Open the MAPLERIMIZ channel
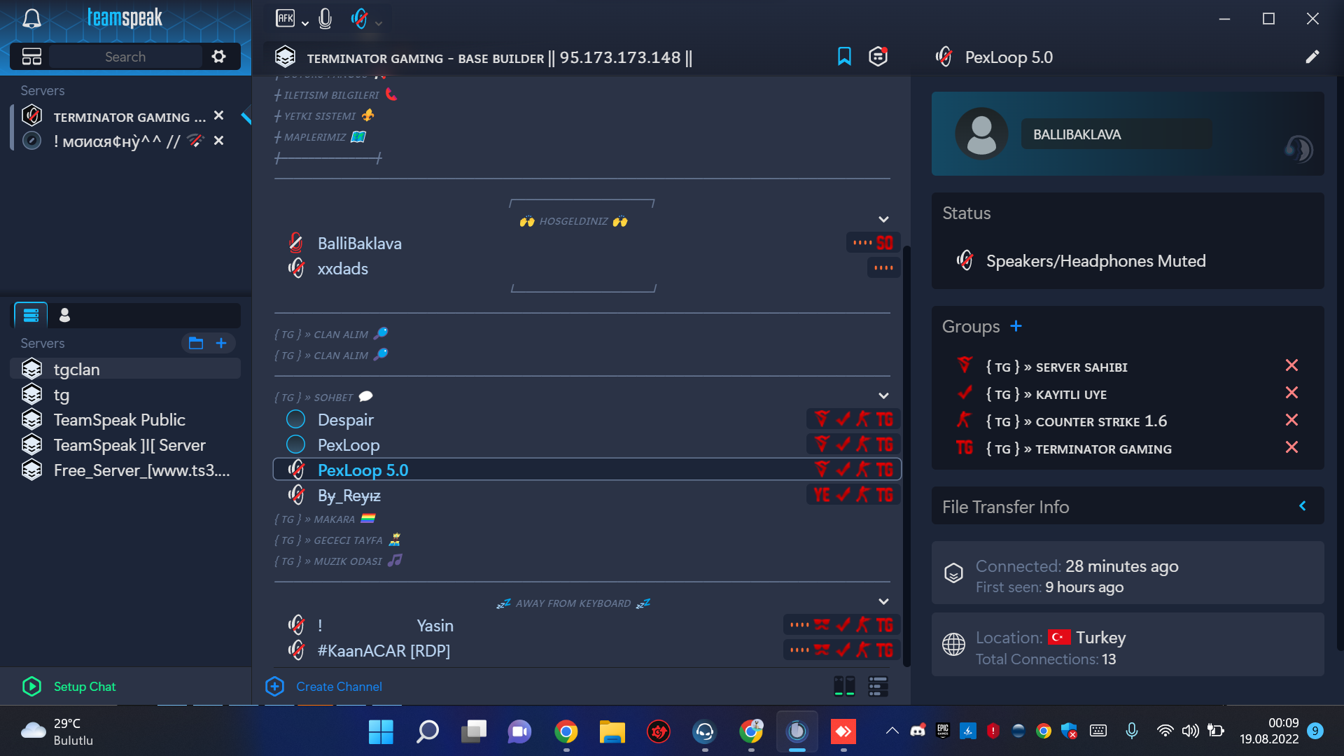 320,136
